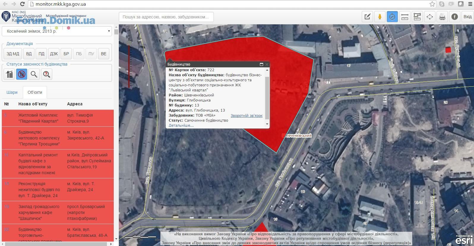
Task: Select Житловий Комплекс Південний Квартал row
Action: pos(58,118)
